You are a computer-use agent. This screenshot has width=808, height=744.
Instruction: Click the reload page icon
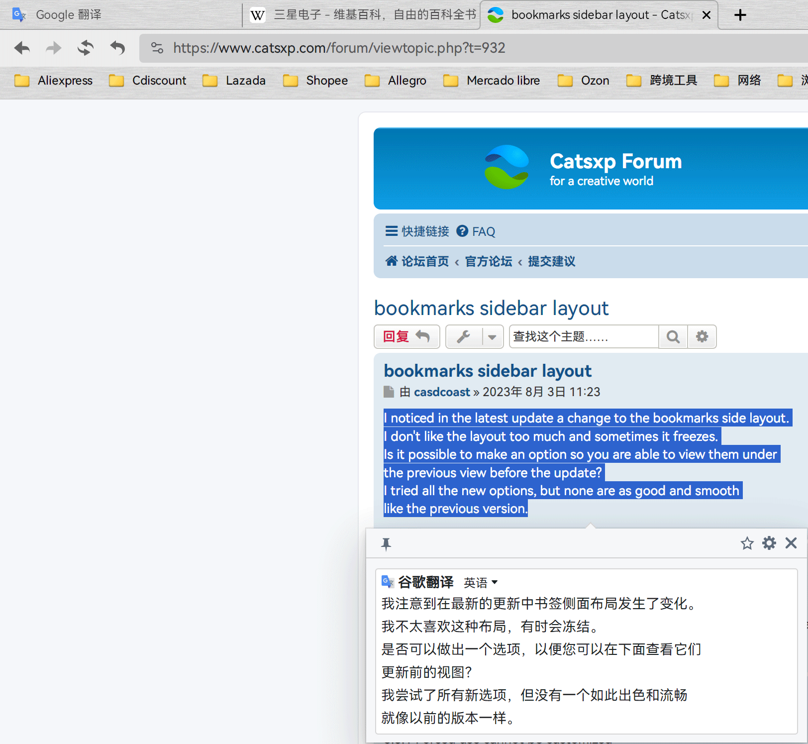pos(86,48)
